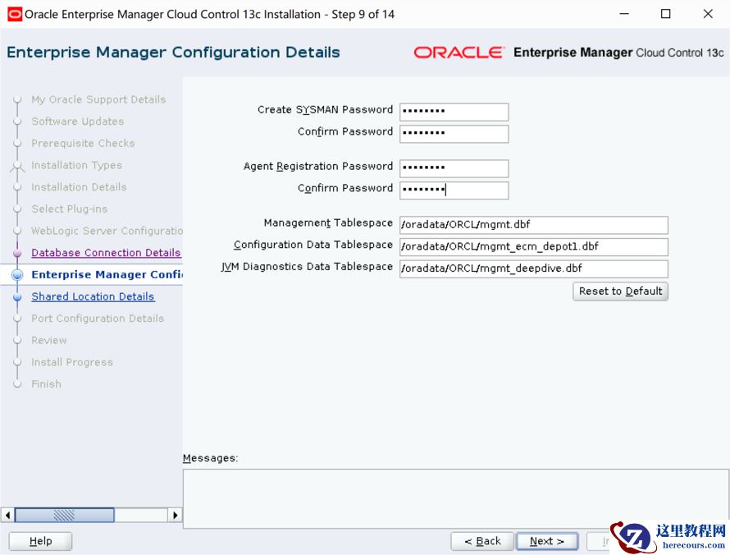Click the Database Connection Details step bullet
Viewport: 730px width, 555px height.
click(17, 253)
